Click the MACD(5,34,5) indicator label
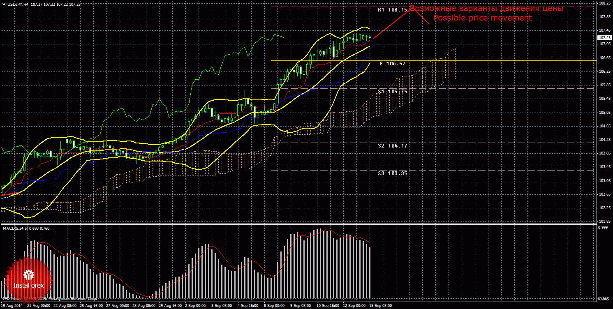 click(26, 228)
